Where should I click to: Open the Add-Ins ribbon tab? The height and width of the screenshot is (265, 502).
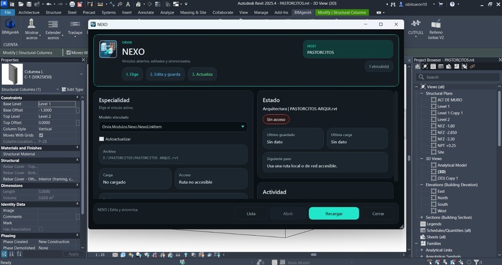tap(281, 12)
